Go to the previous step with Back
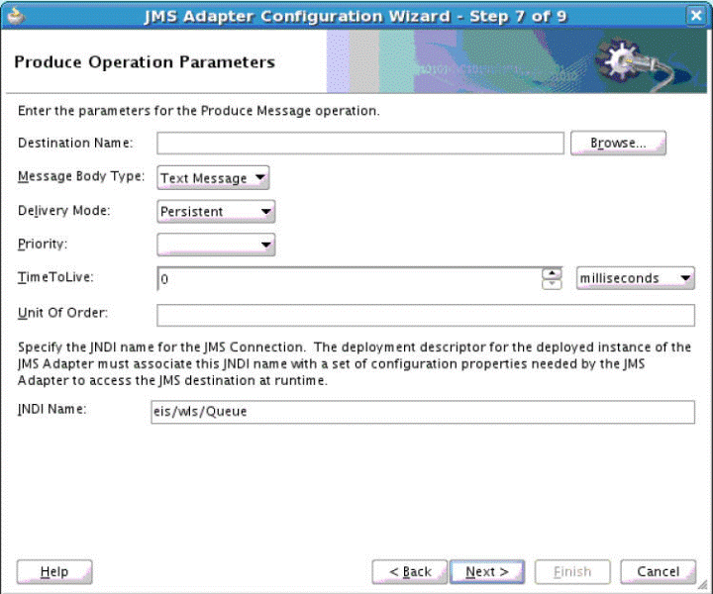 pyautogui.click(x=410, y=572)
